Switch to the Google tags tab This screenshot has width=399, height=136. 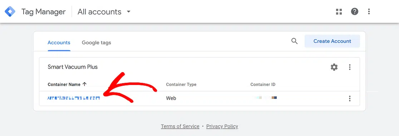[x=97, y=43]
